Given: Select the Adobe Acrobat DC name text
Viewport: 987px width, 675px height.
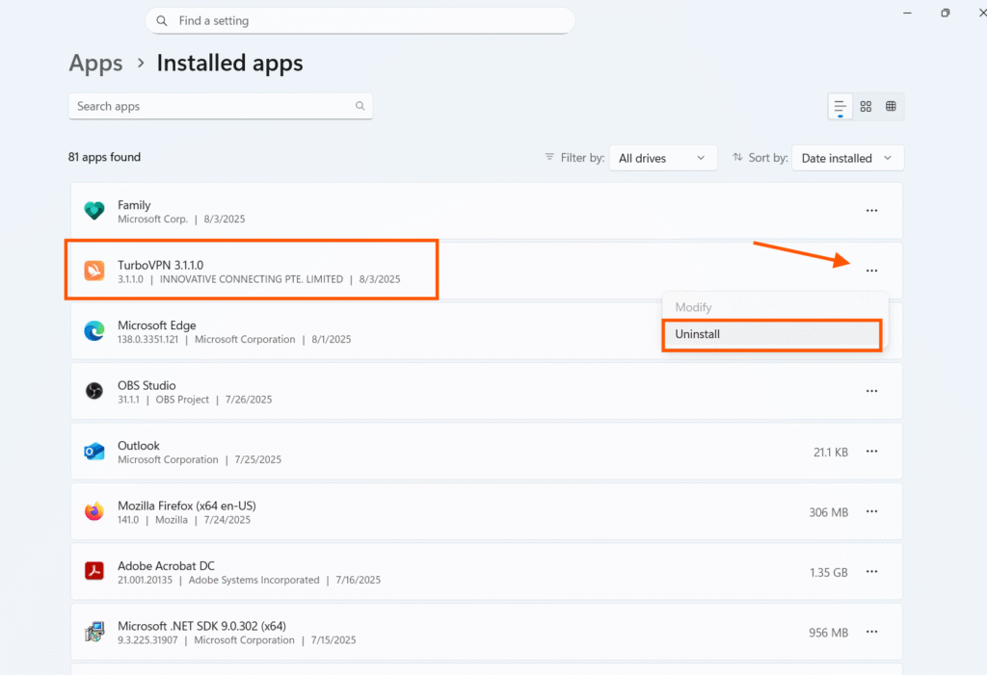Looking at the screenshot, I should coord(166,565).
